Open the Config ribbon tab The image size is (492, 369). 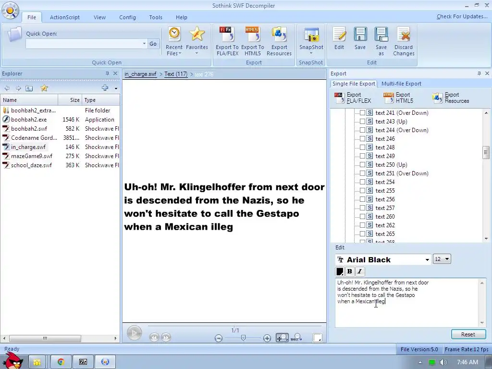127,17
